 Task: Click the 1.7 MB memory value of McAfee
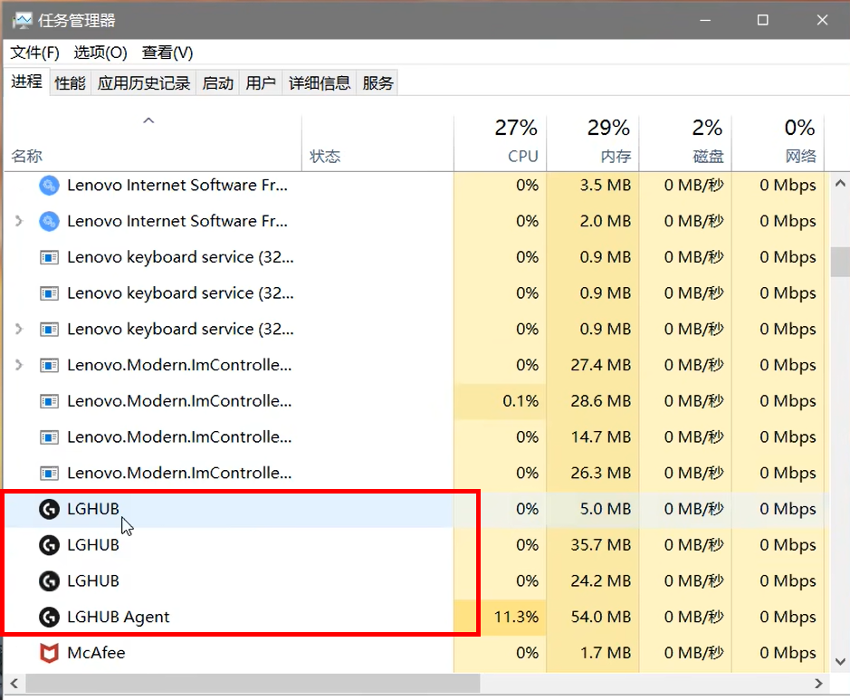(606, 653)
